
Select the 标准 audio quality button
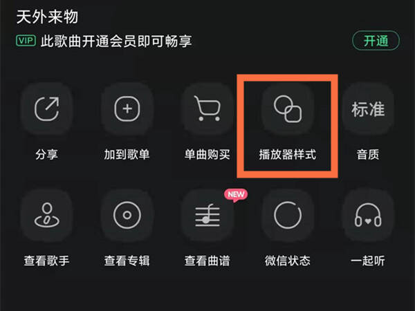click(x=368, y=109)
